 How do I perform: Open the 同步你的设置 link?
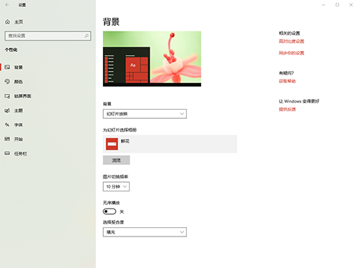click(x=291, y=53)
